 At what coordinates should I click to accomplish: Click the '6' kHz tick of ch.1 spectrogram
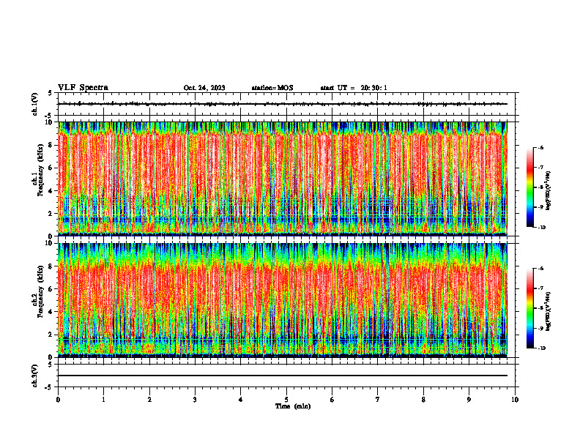(x=52, y=168)
